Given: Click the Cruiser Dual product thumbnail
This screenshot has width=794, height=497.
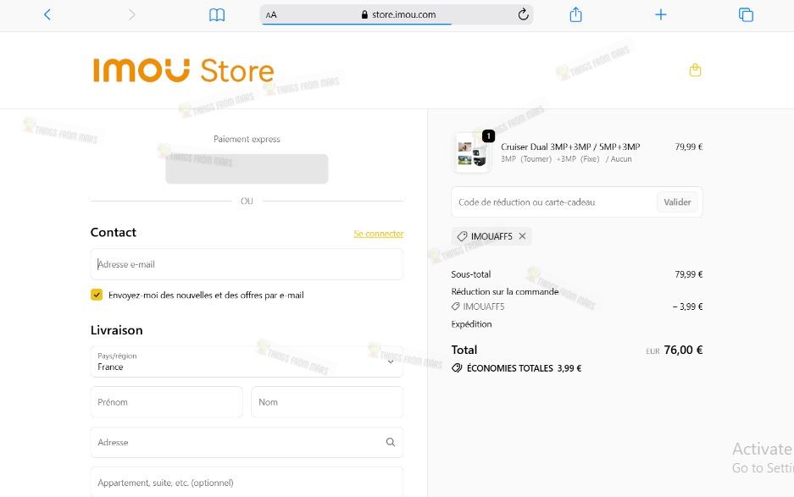Looking at the screenshot, I should click(x=471, y=153).
